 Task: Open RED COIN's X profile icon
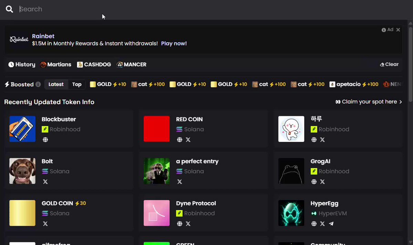(x=188, y=140)
